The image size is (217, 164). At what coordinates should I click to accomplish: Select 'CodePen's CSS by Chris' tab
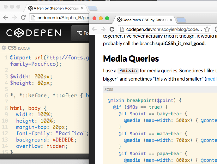[x=144, y=20]
